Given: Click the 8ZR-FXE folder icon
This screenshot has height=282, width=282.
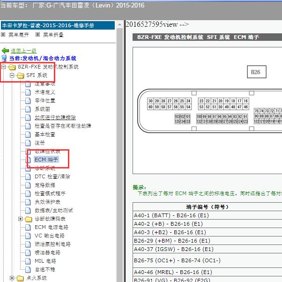Looking at the screenshot, I should point(12,67).
